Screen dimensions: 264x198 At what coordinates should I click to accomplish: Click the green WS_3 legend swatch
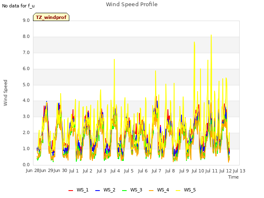point(125,191)
